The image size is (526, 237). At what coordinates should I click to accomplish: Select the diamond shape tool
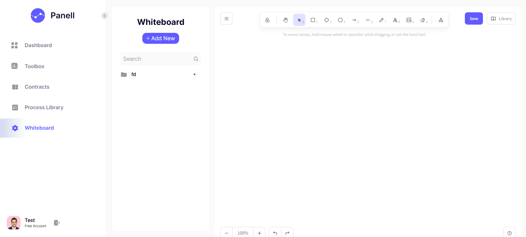click(327, 20)
